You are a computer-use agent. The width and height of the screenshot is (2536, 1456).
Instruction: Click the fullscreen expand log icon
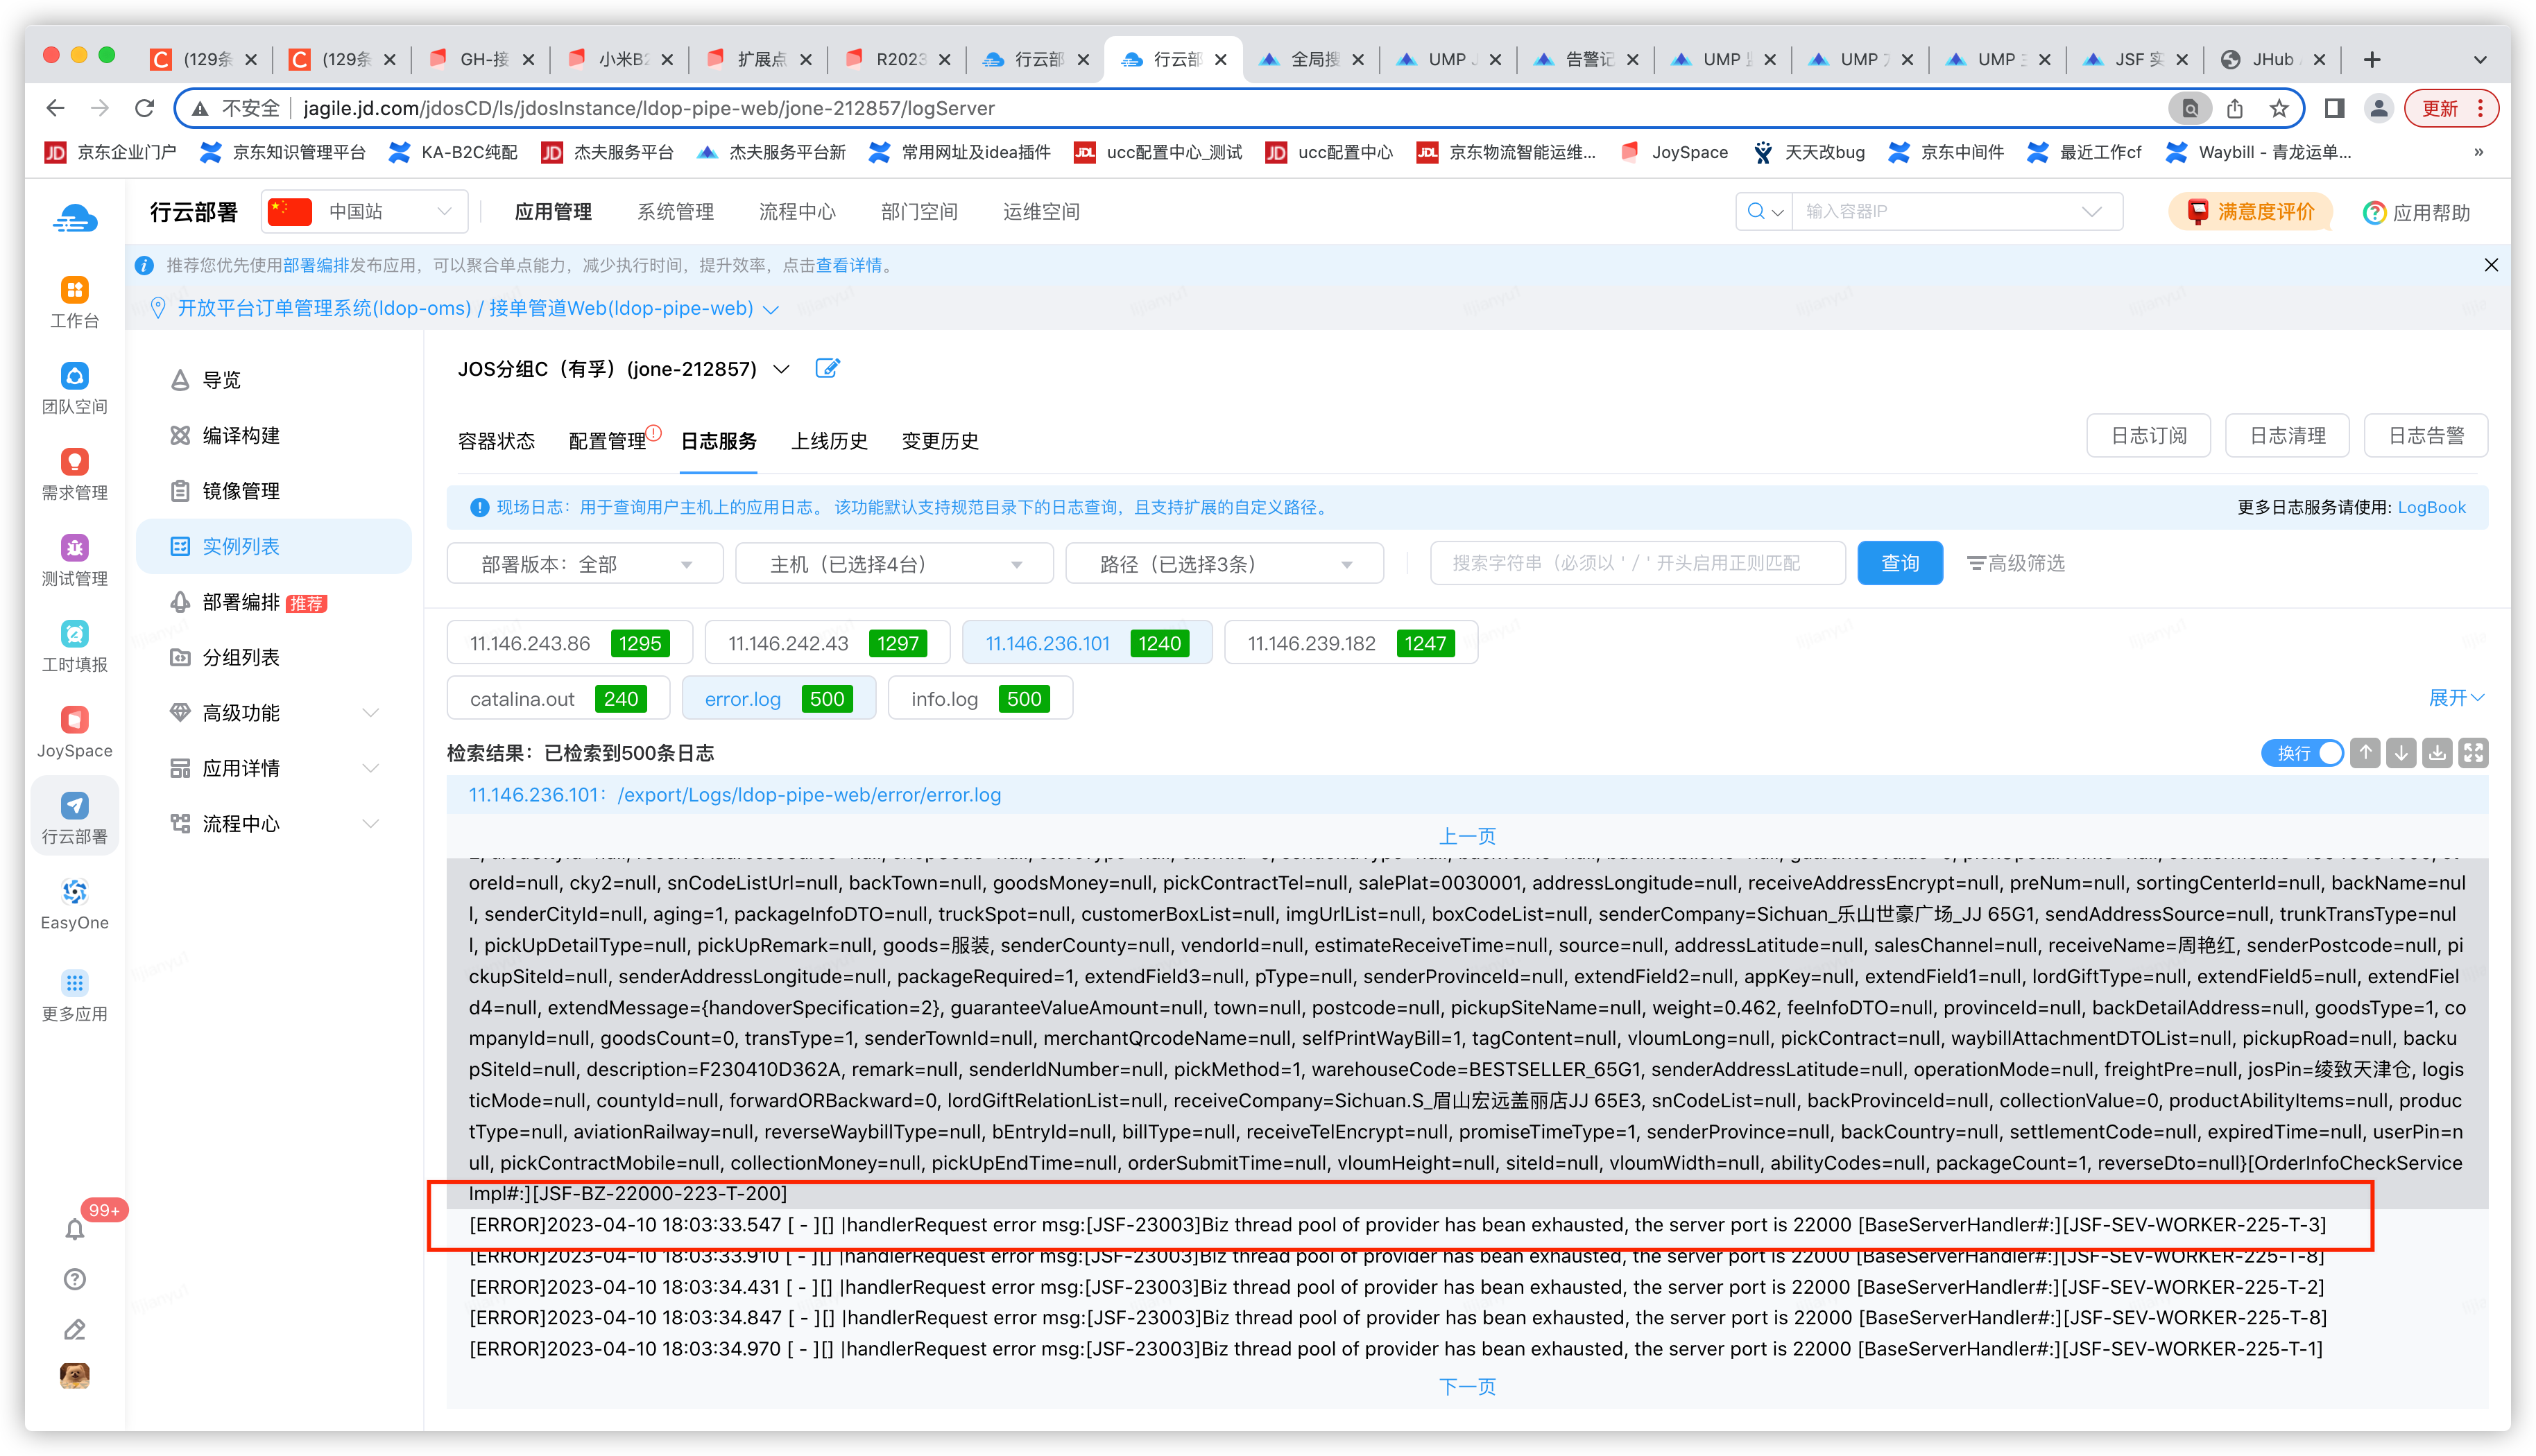[2473, 753]
